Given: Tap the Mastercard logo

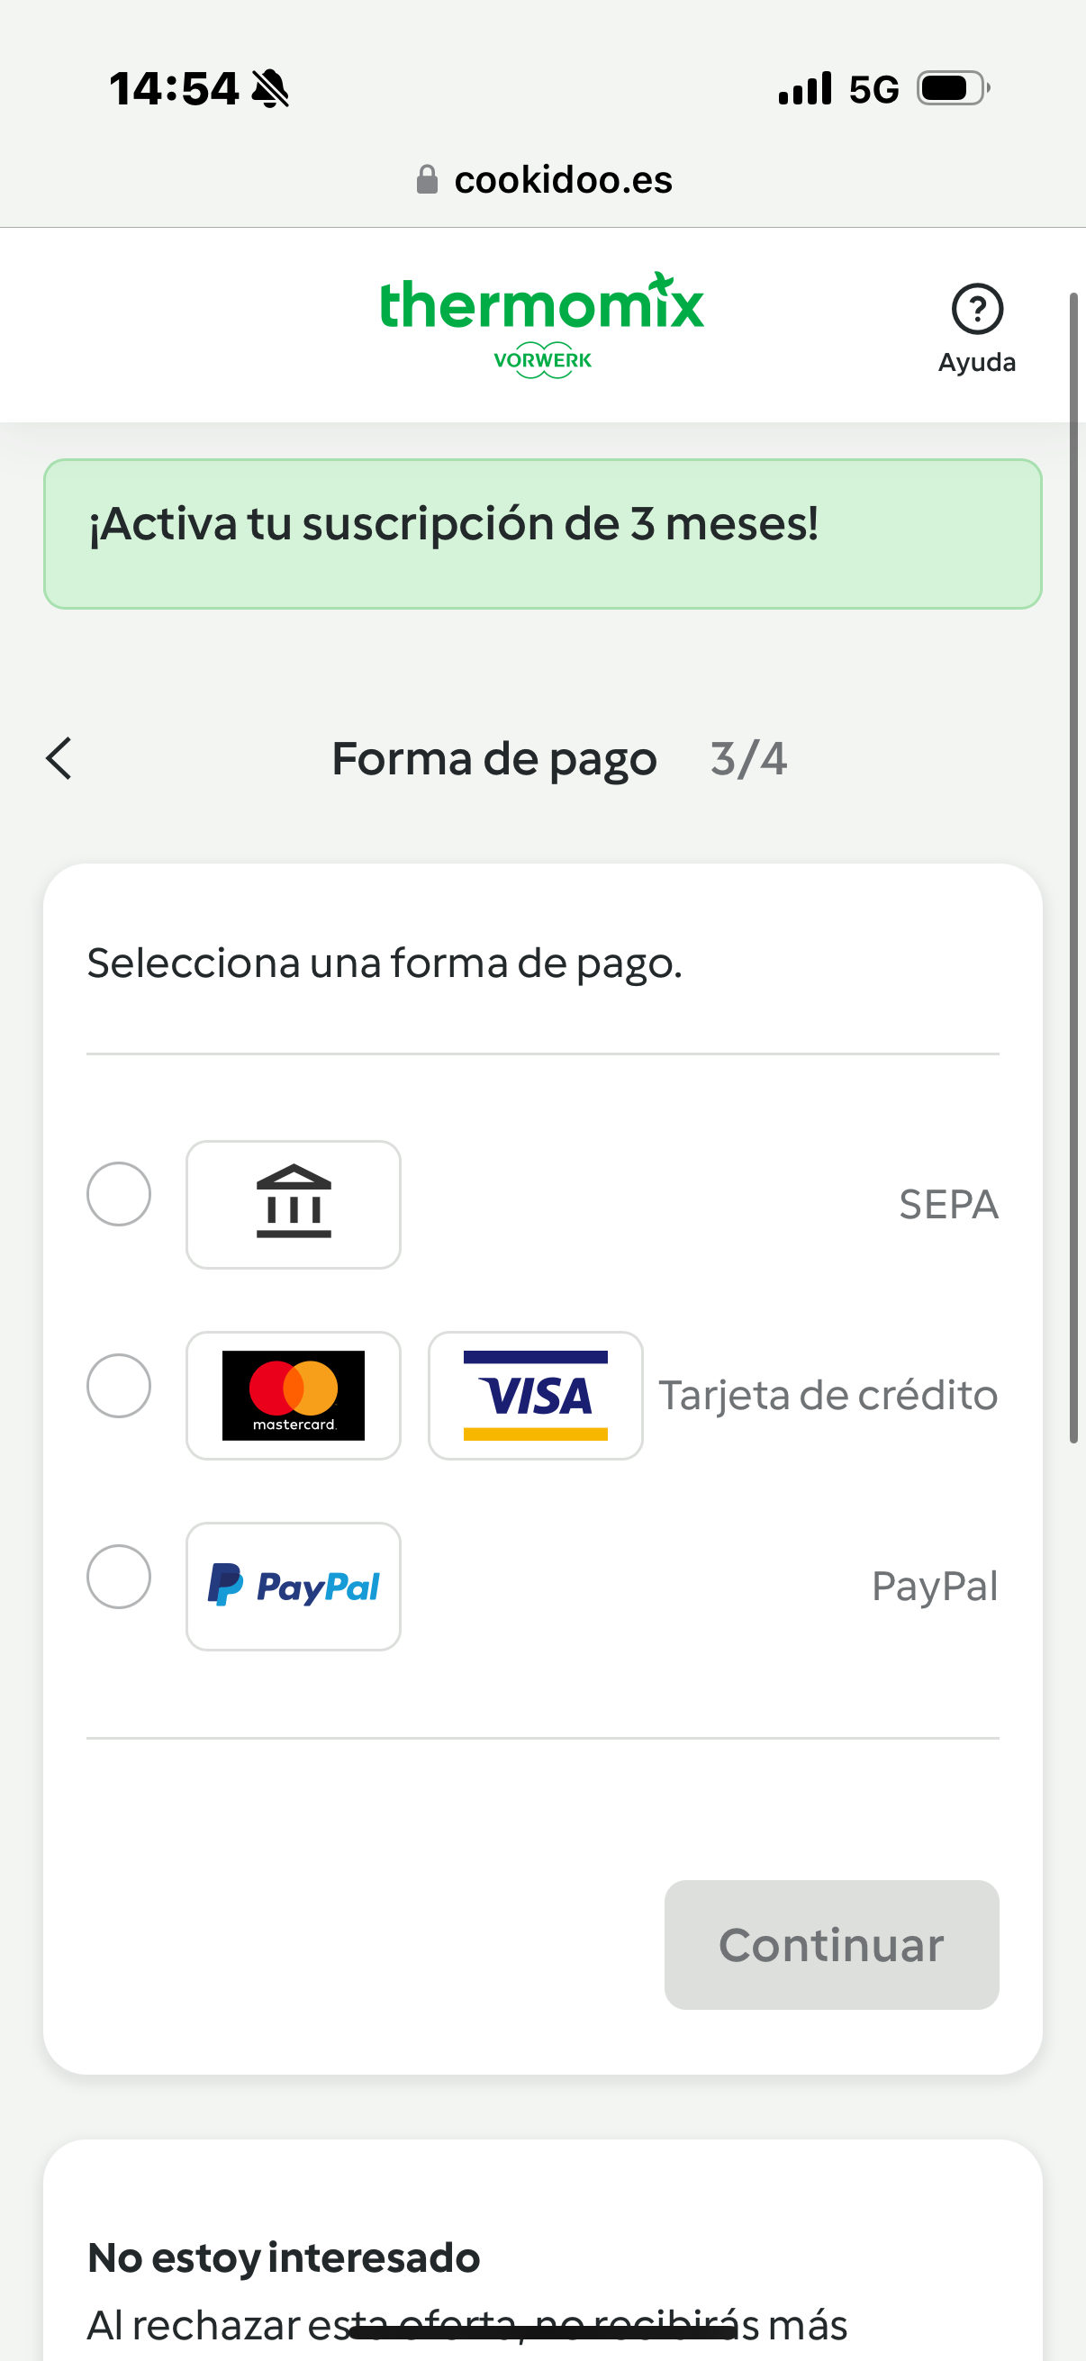Looking at the screenshot, I should pyautogui.click(x=294, y=1394).
